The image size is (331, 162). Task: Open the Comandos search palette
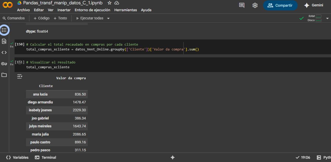(14, 18)
